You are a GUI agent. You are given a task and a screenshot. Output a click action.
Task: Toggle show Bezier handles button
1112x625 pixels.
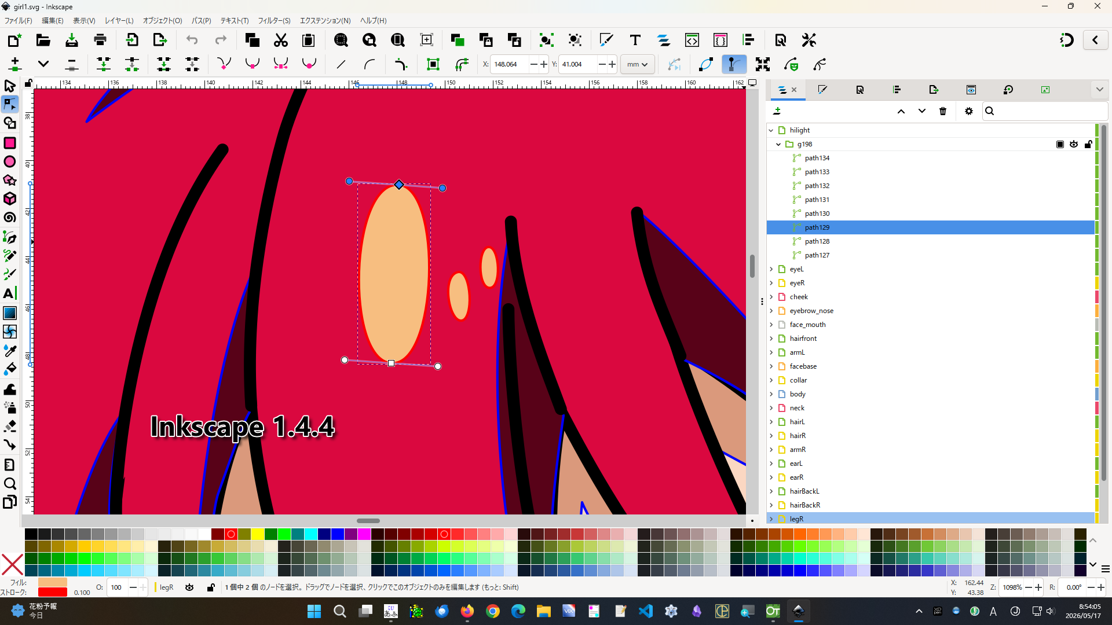pos(734,64)
